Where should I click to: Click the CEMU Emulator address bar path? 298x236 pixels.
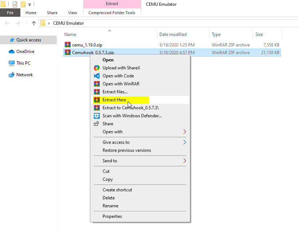coord(68,23)
